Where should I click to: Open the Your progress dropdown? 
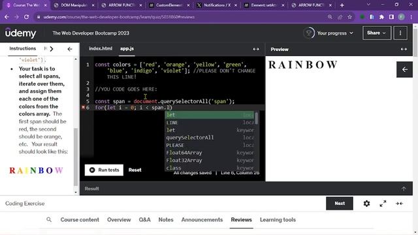(x=335, y=33)
